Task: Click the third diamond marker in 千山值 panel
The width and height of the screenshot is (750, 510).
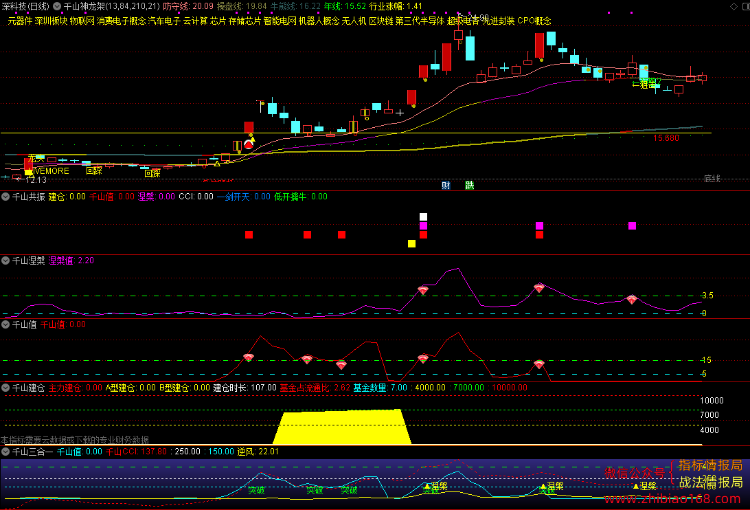Action: [341, 366]
